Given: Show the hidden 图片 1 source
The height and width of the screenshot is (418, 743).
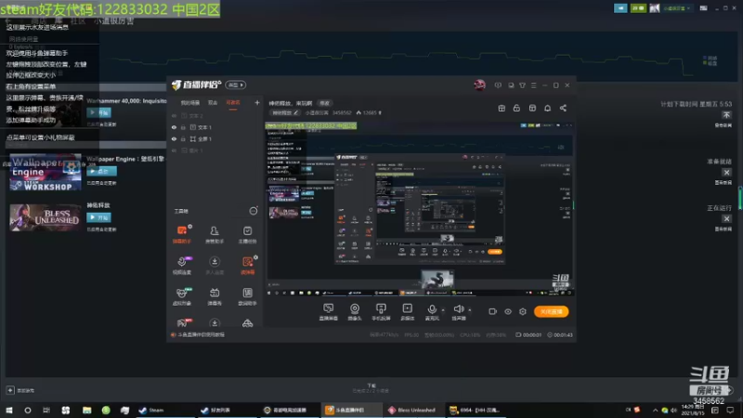Looking at the screenshot, I should pyautogui.click(x=174, y=150).
